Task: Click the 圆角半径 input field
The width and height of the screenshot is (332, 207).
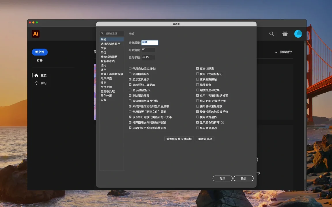Action: 148,57
